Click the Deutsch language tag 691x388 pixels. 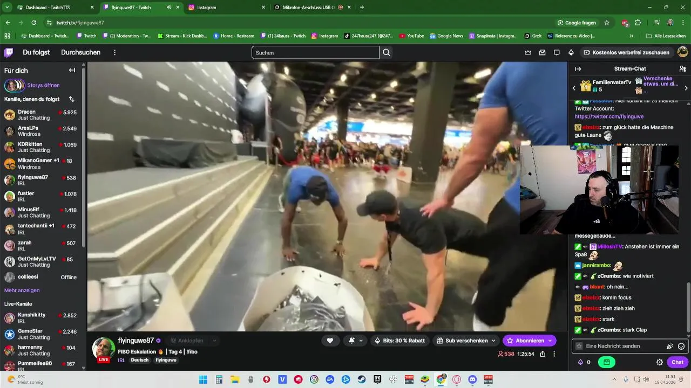coord(139,360)
